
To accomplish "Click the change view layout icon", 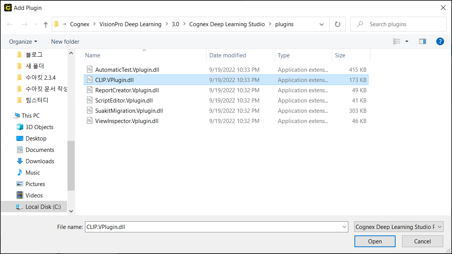I will (x=397, y=41).
